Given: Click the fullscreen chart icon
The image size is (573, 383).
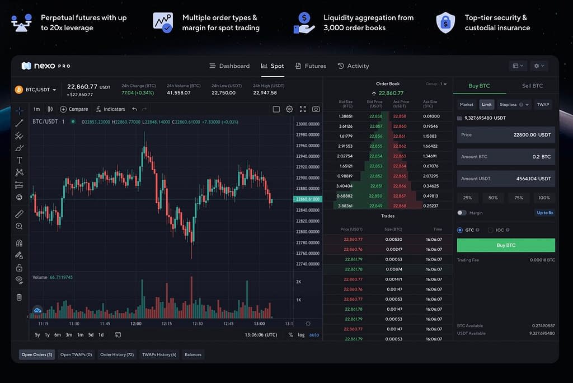Looking at the screenshot, I should 303,109.
